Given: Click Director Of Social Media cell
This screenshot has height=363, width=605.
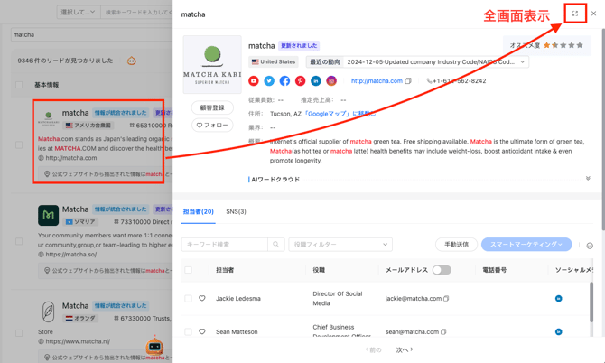Looking at the screenshot, I should (x=337, y=298).
